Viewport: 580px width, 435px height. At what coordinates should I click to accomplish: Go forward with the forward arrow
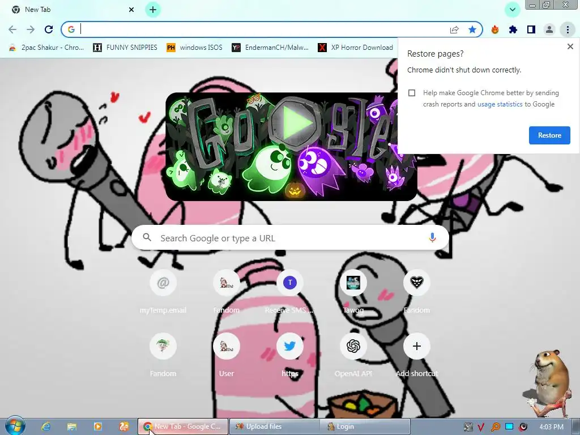(31, 29)
